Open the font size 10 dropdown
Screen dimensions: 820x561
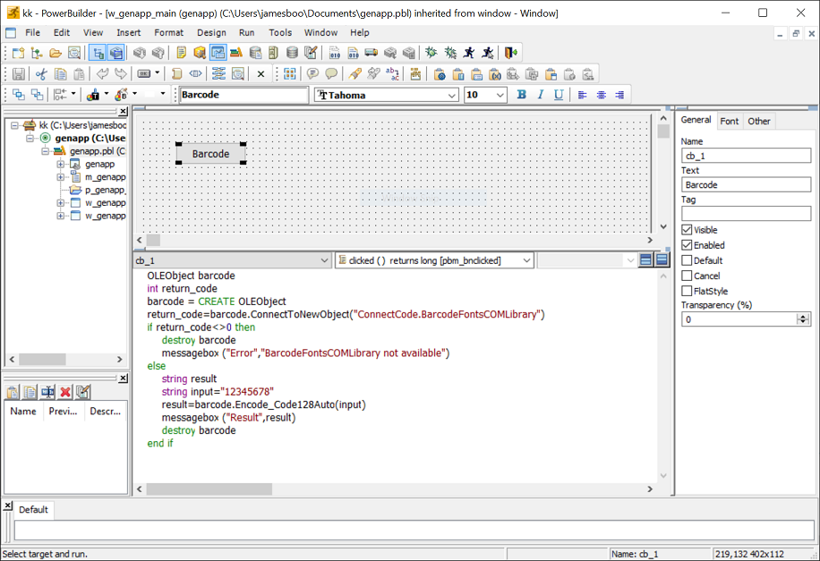500,95
